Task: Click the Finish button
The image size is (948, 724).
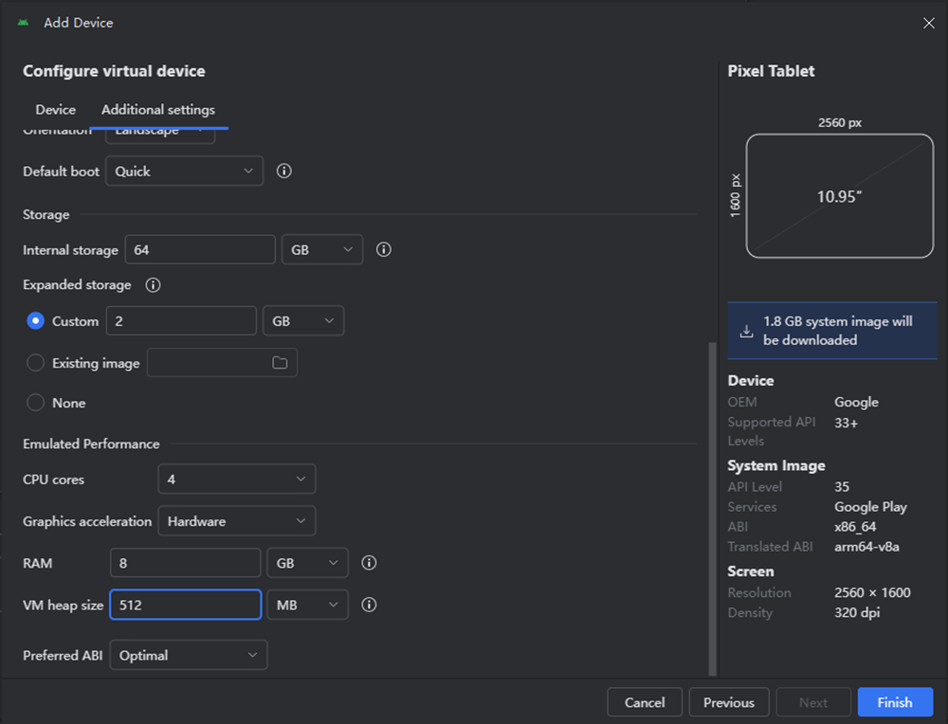Action: point(894,702)
